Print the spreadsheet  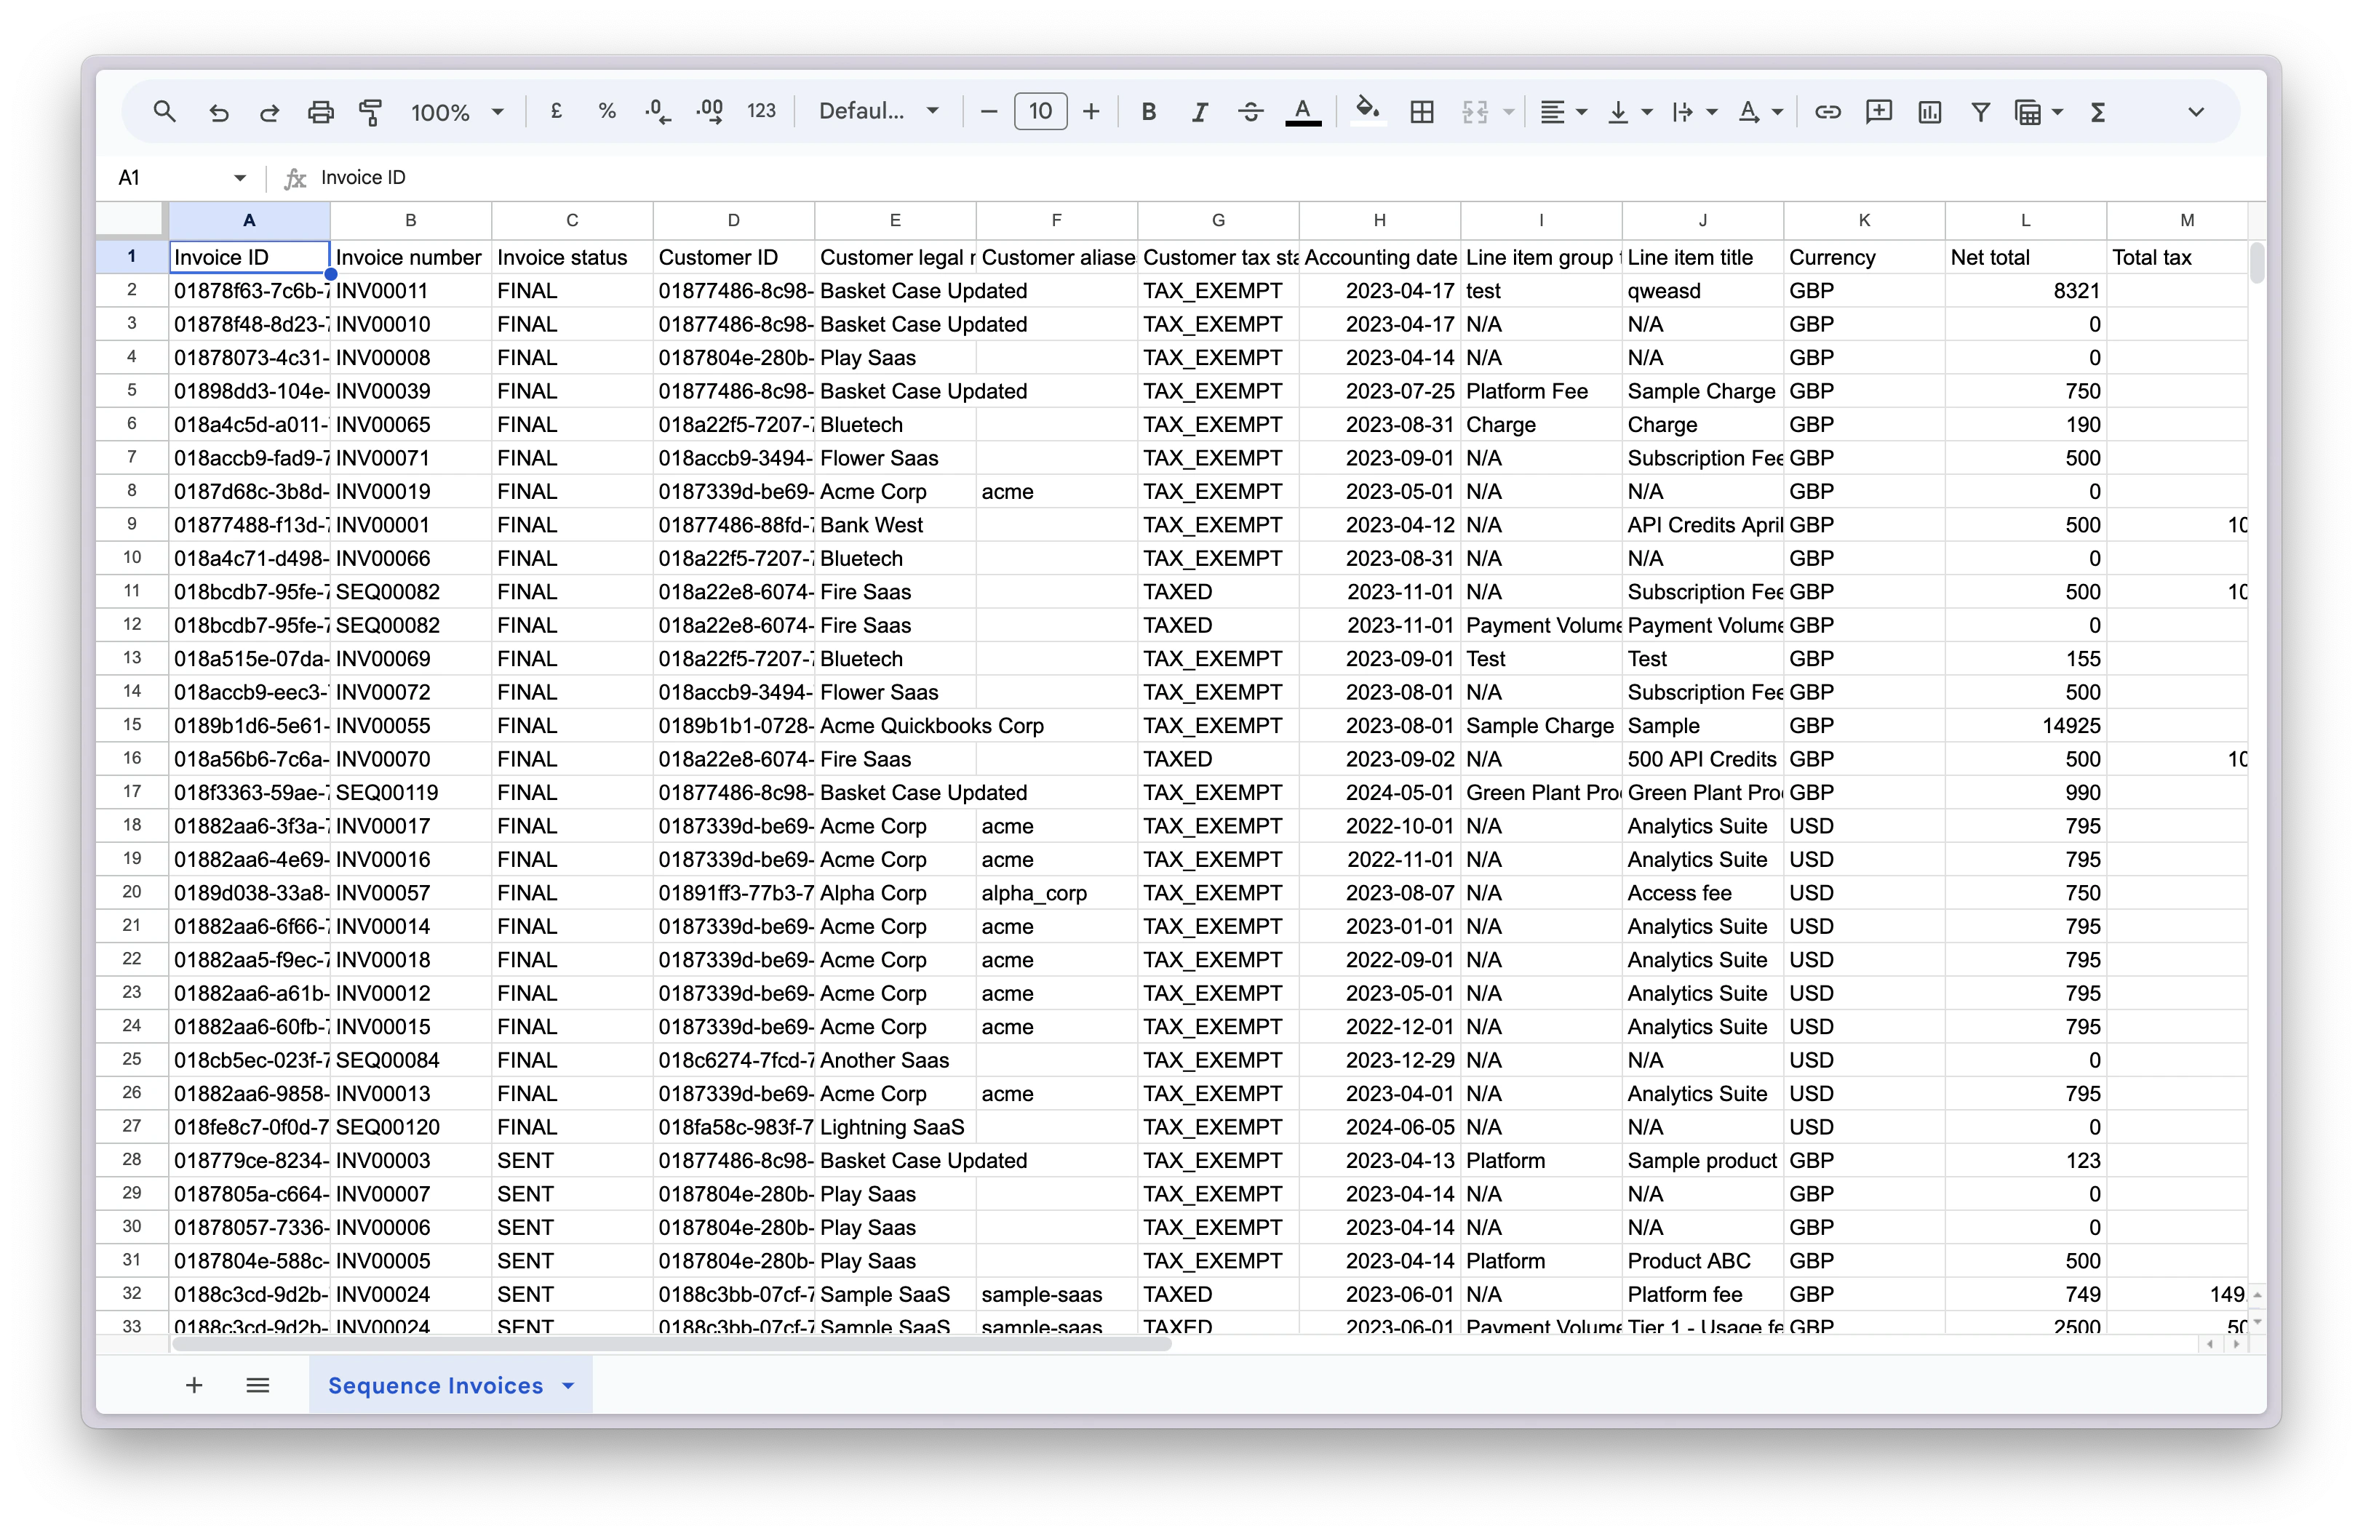[319, 112]
